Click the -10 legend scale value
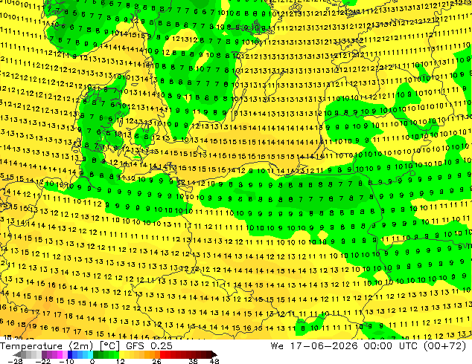Image resolution: width=472 pixels, height=364 pixels. click(x=66, y=361)
